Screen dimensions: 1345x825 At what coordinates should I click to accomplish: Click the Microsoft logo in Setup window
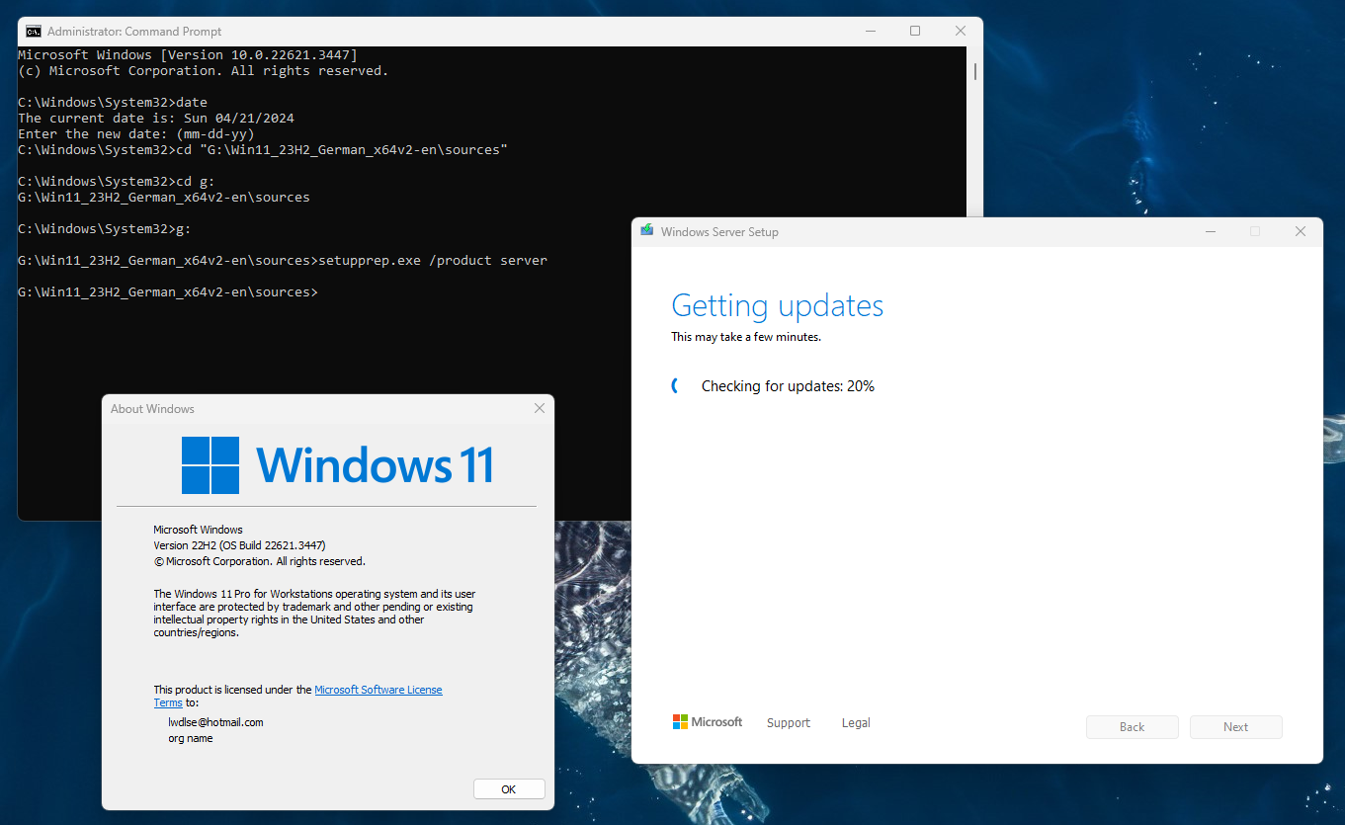coord(708,722)
